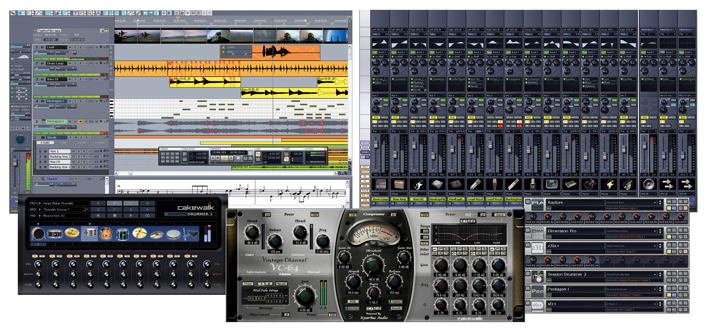Enable loop mode in Session Drummer 2

(x=147, y=215)
